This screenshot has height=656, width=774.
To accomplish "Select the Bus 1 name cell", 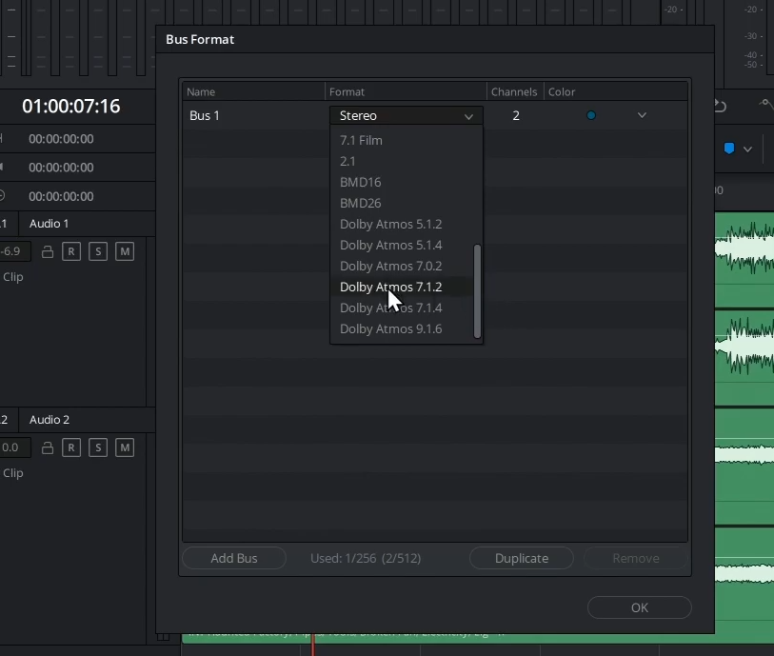I will coord(254,115).
